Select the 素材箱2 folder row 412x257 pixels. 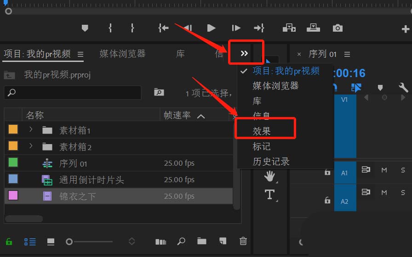click(119, 146)
